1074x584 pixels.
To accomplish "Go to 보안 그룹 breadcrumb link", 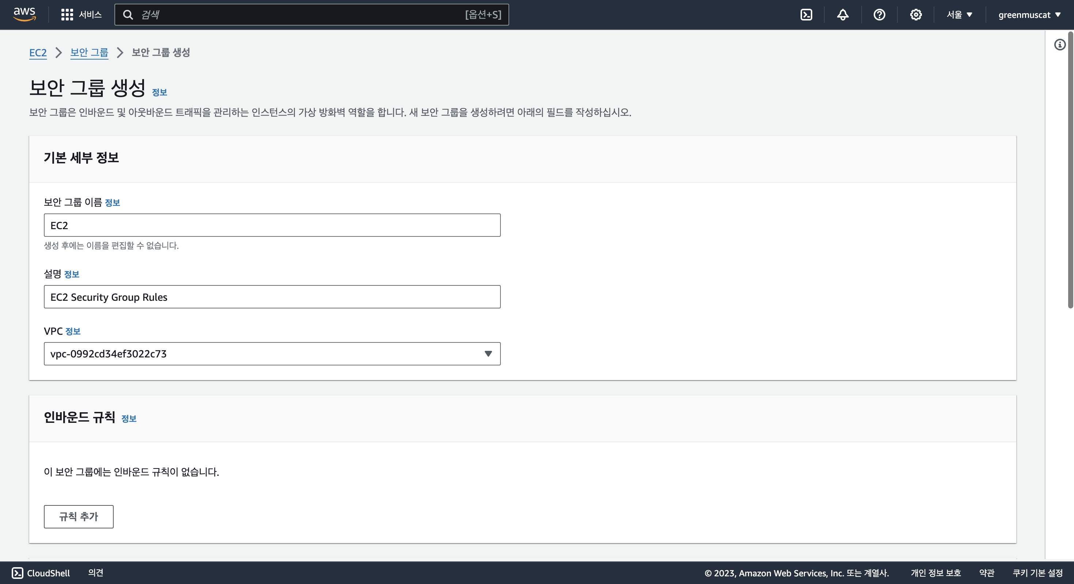I will tap(89, 53).
